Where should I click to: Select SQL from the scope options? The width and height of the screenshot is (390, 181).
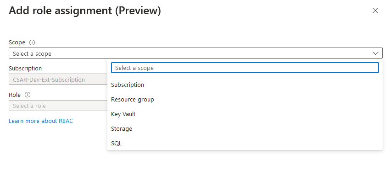[245, 144]
